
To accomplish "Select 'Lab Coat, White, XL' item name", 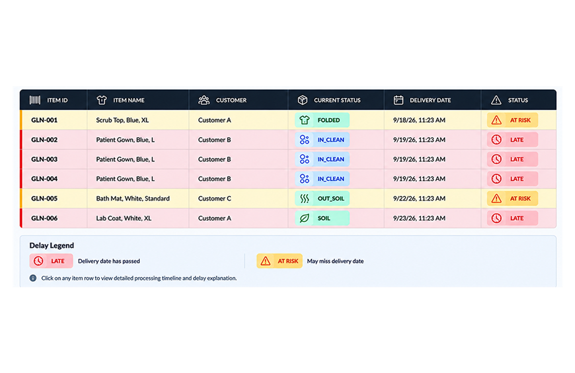I will [x=124, y=218].
